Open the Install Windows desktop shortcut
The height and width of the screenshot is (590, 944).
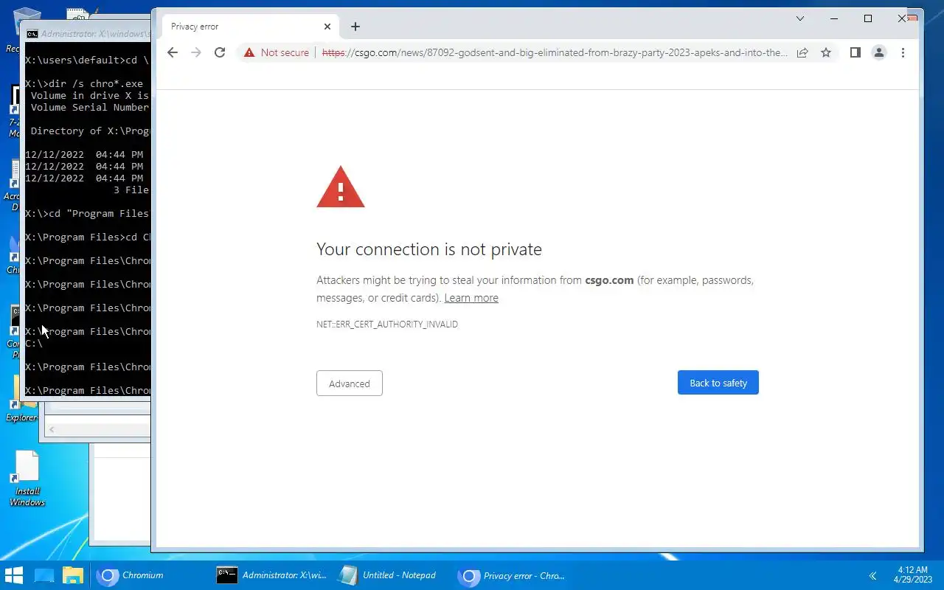[27, 479]
